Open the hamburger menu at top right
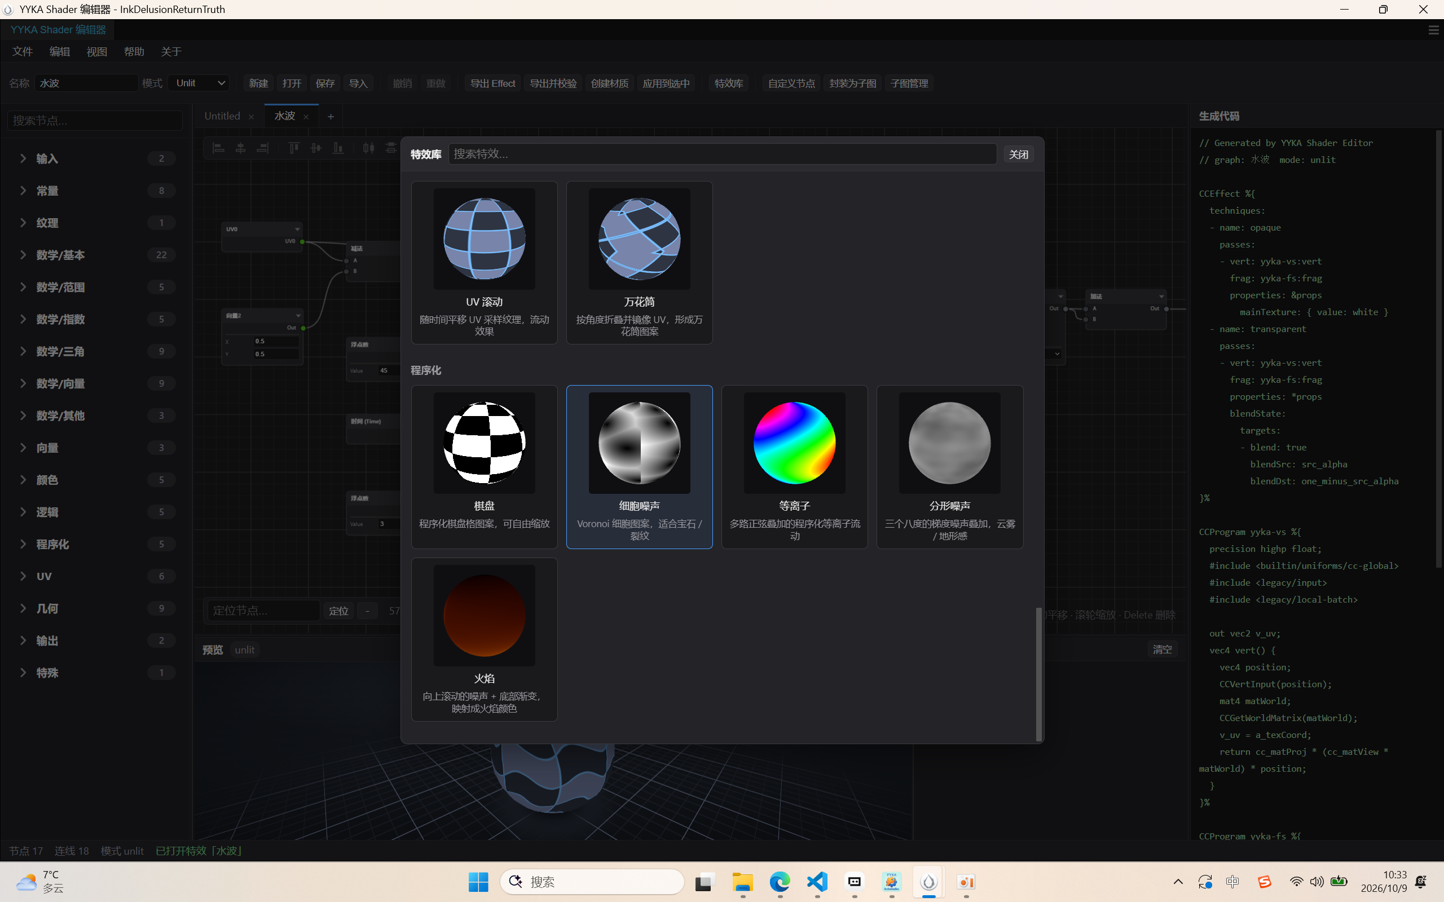The width and height of the screenshot is (1444, 902). [1433, 30]
